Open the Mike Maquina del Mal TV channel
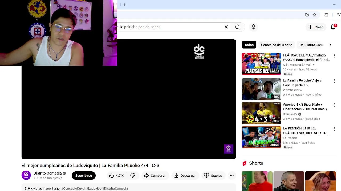341x191 pixels. pos(299,65)
